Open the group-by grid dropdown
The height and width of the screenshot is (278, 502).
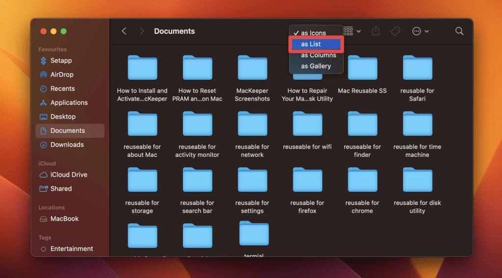tap(352, 31)
